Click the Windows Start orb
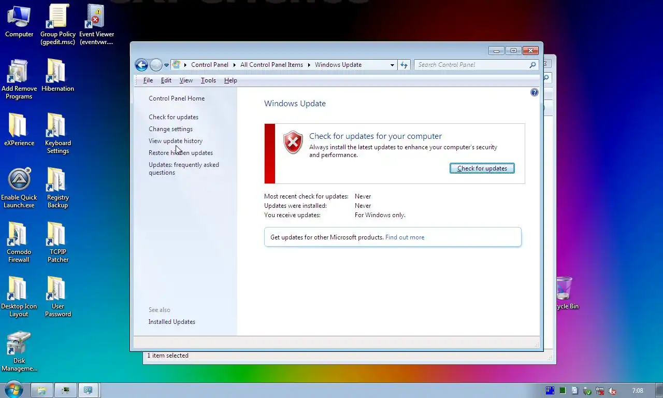 (x=13, y=390)
